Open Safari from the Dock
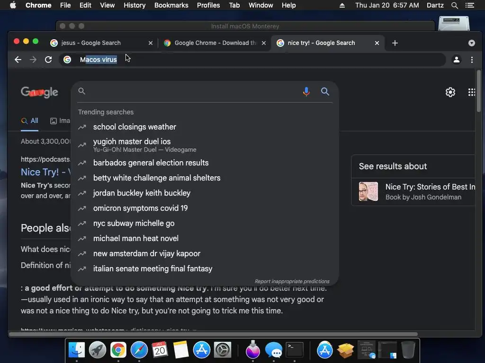This screenshot has width=485, height=363. click(x=139, y=350)
